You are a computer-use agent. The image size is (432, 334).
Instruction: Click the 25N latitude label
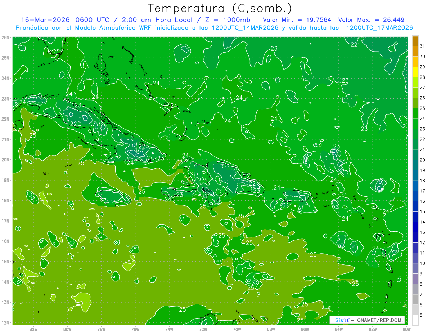click(x=5, y=58)
